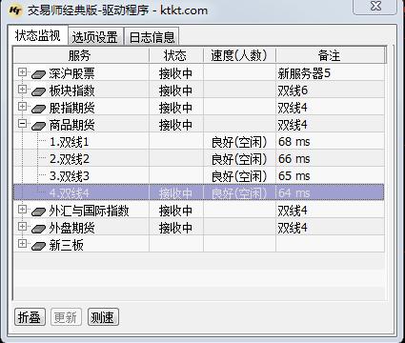Click 双线4 remark of 股指期货
Screen dimensions: 405x343
(x=293, y=108)
